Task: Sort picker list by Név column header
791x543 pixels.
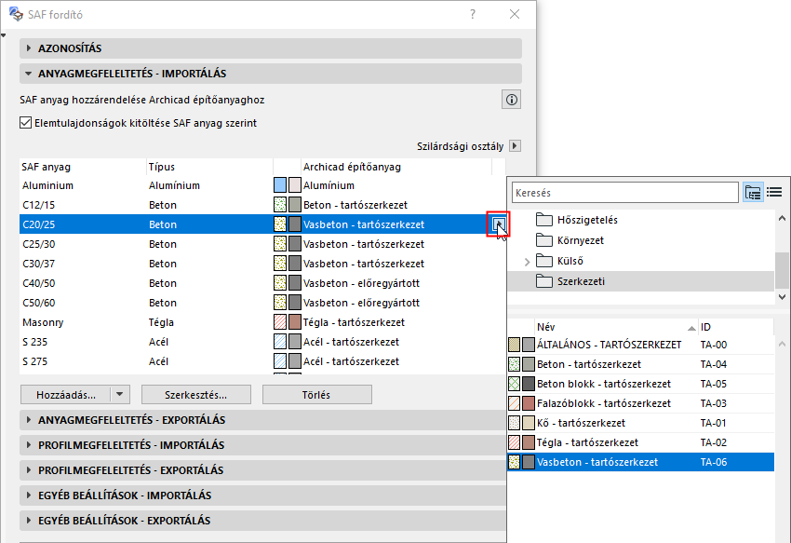Action: [615, 327]
